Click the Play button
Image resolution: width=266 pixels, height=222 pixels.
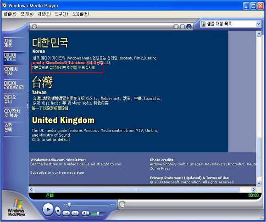pyautogui.click(x=48, y=210)
